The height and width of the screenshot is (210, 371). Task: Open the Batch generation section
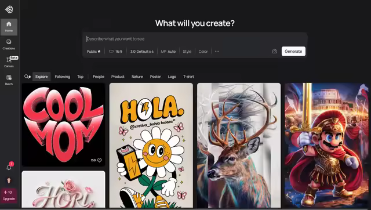[9, 80]
